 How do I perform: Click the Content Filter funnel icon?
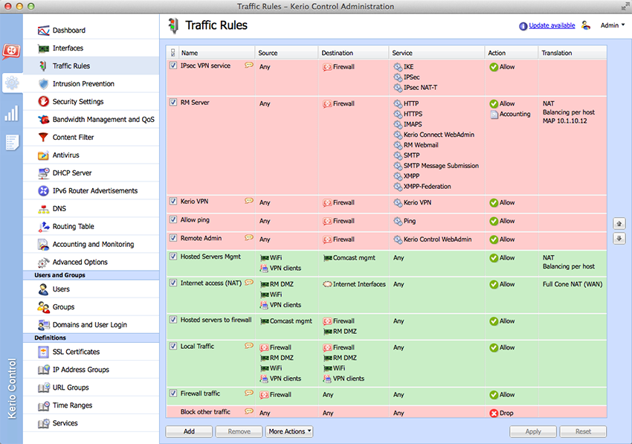coord(43,137)
